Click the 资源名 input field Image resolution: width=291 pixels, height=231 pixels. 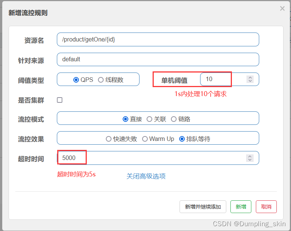[158, 40]
